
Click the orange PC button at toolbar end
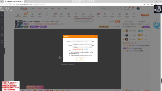coord(145,15)
